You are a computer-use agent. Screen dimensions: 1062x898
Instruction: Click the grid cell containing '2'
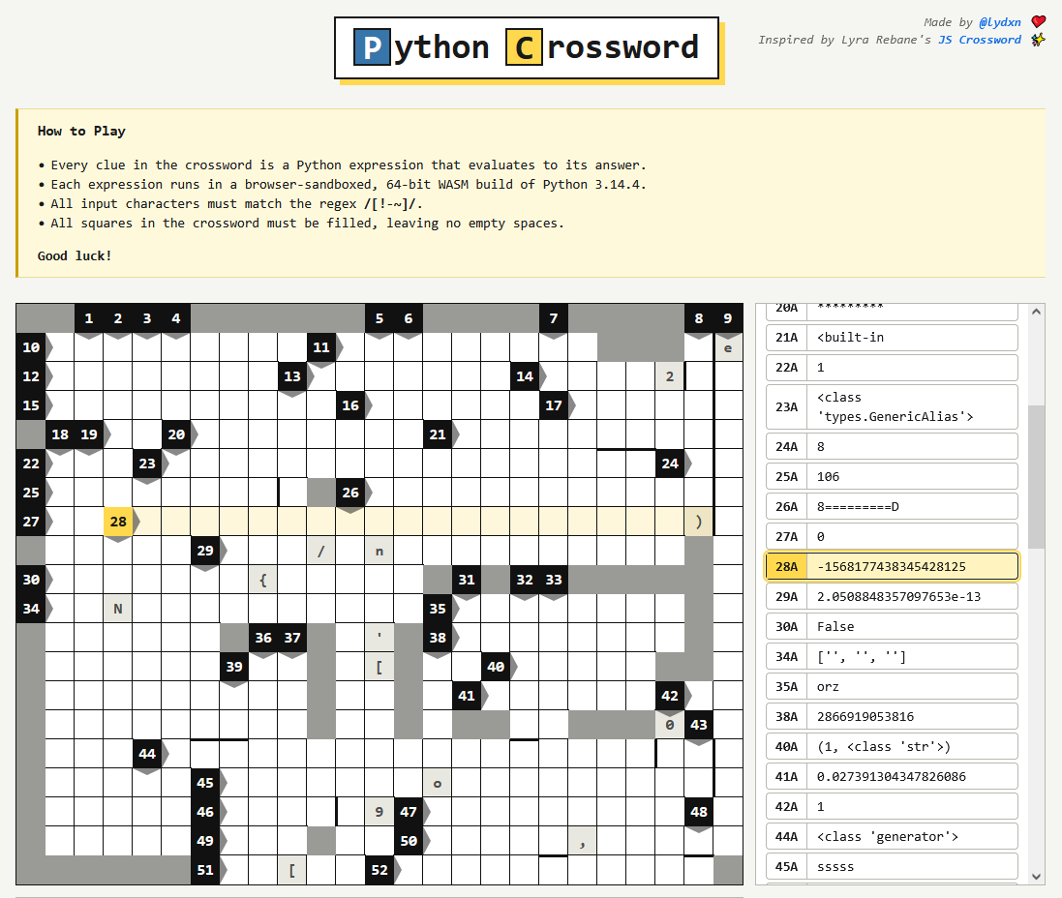(x=670, y=376)
